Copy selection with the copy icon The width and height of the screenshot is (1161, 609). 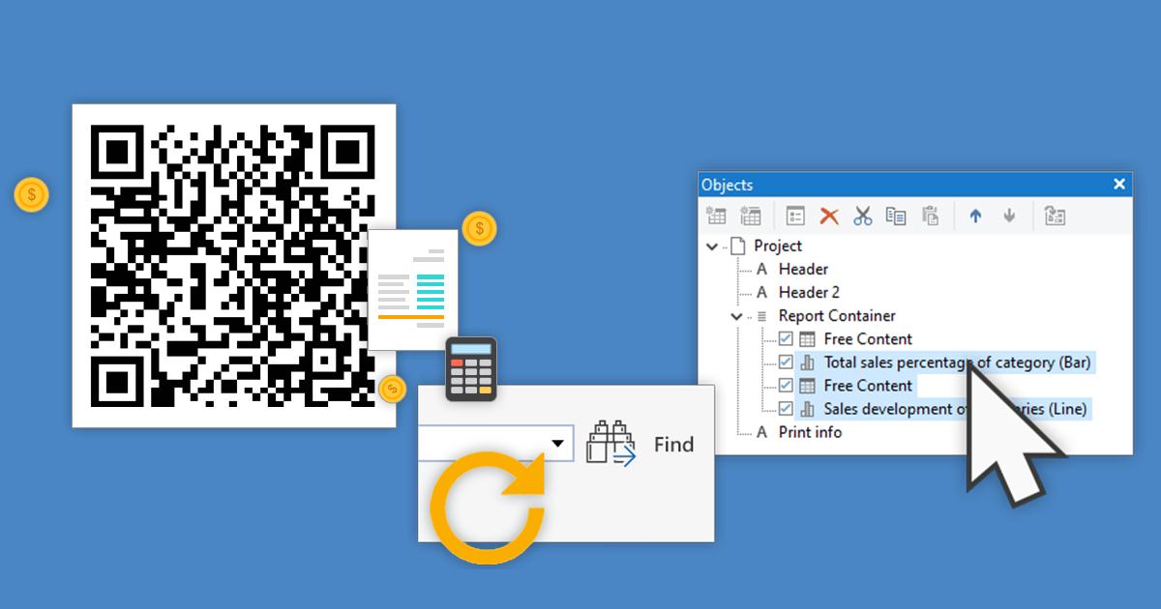896,217
